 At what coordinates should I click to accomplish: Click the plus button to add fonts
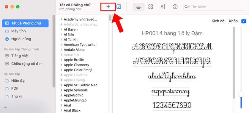pyautogui.click(x=108, y=7)
